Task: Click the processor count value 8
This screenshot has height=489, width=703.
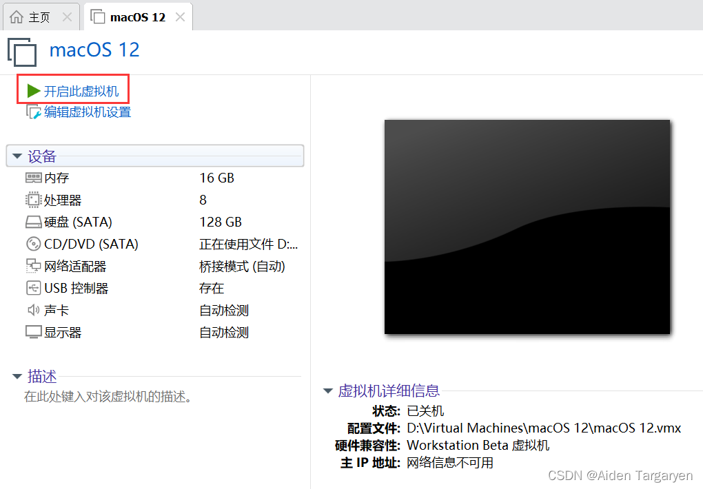Action: point(203,200)
